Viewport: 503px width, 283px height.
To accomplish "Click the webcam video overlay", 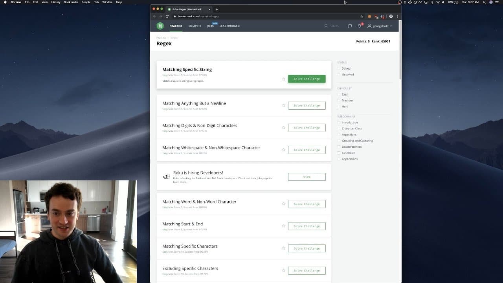I will point(68,232).
